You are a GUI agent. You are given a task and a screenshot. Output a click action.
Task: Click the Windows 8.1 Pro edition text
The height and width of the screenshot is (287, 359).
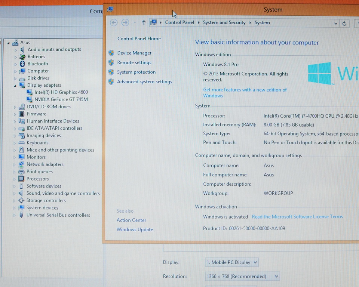coord(221,65)
